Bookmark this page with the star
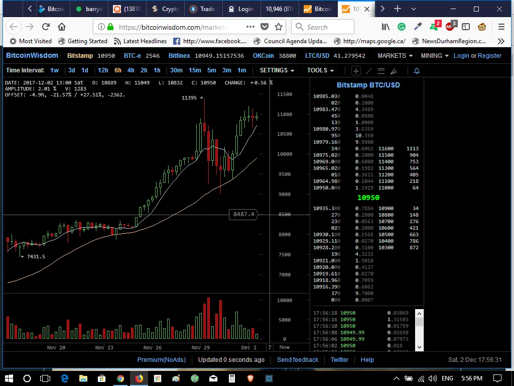This screenshot has width=514, height=386. [x=279, y=27]
